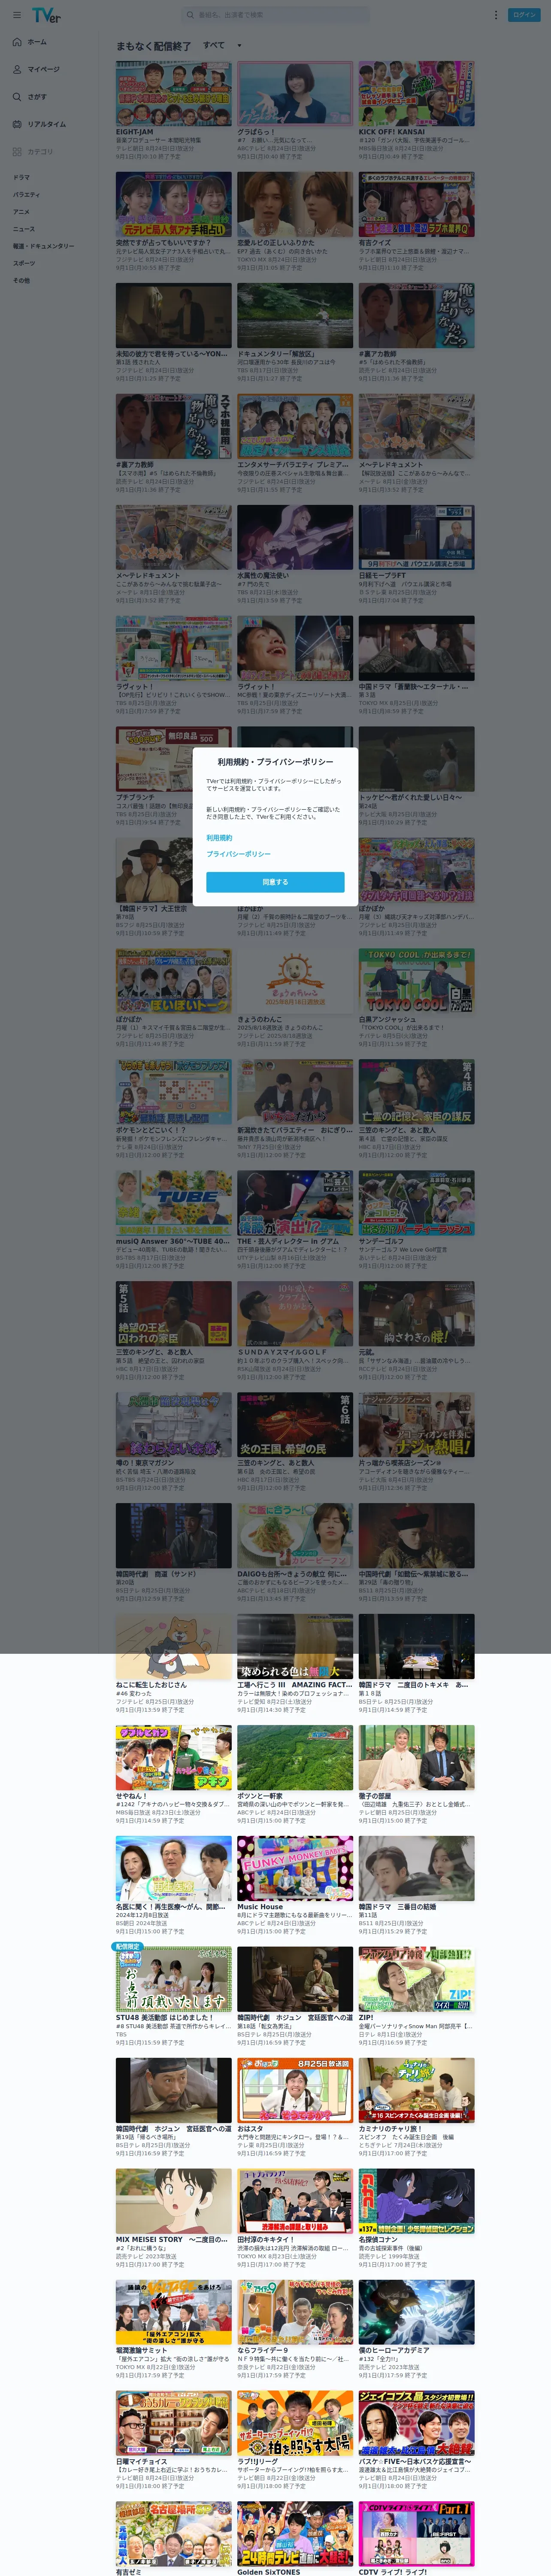The image size is (551, 2576).
Task: Expand the すべて filter dropdown
Action: point(222,45)
